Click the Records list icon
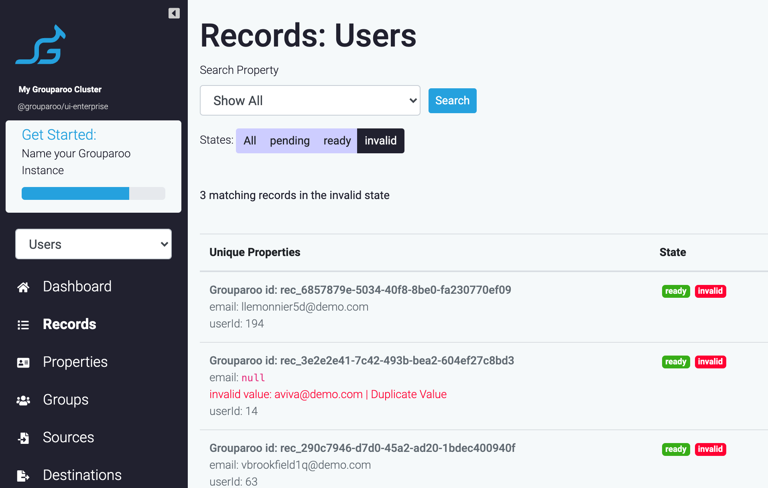 23,325
